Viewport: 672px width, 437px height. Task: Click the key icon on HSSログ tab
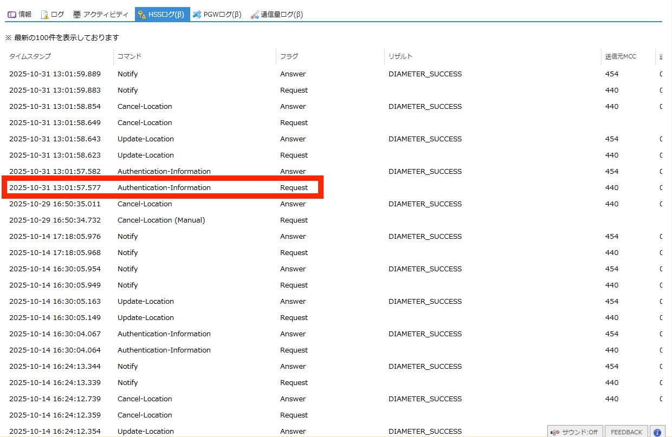[x=142, y=15]
